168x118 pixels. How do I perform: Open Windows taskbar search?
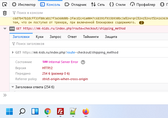click(22, 111)
